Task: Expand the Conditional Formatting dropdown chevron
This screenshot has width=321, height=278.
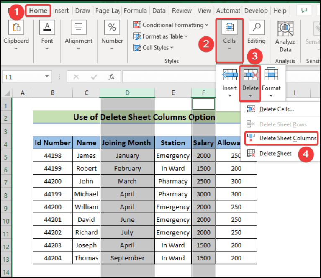Action: pos(207,25)
